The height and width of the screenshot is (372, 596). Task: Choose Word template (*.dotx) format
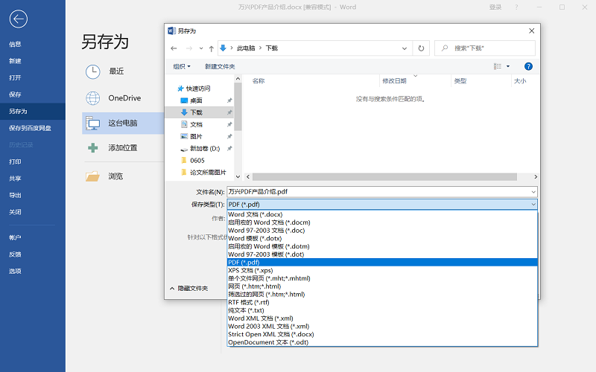tap(382, 238)
